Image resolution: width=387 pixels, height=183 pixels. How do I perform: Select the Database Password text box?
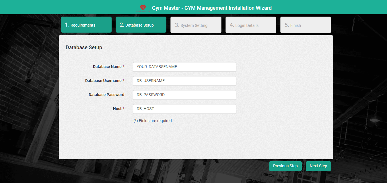[x=184, y=95]
